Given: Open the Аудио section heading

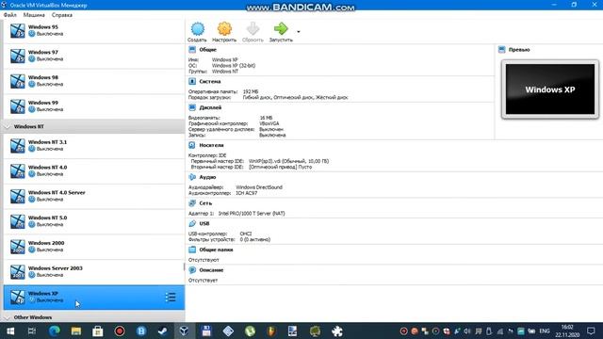Looking at the screenshot, I should pos(207,177).
